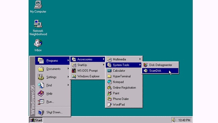Click the Windows Explorer icon
This screenshot has height=123, width=218.
(74, 76)
